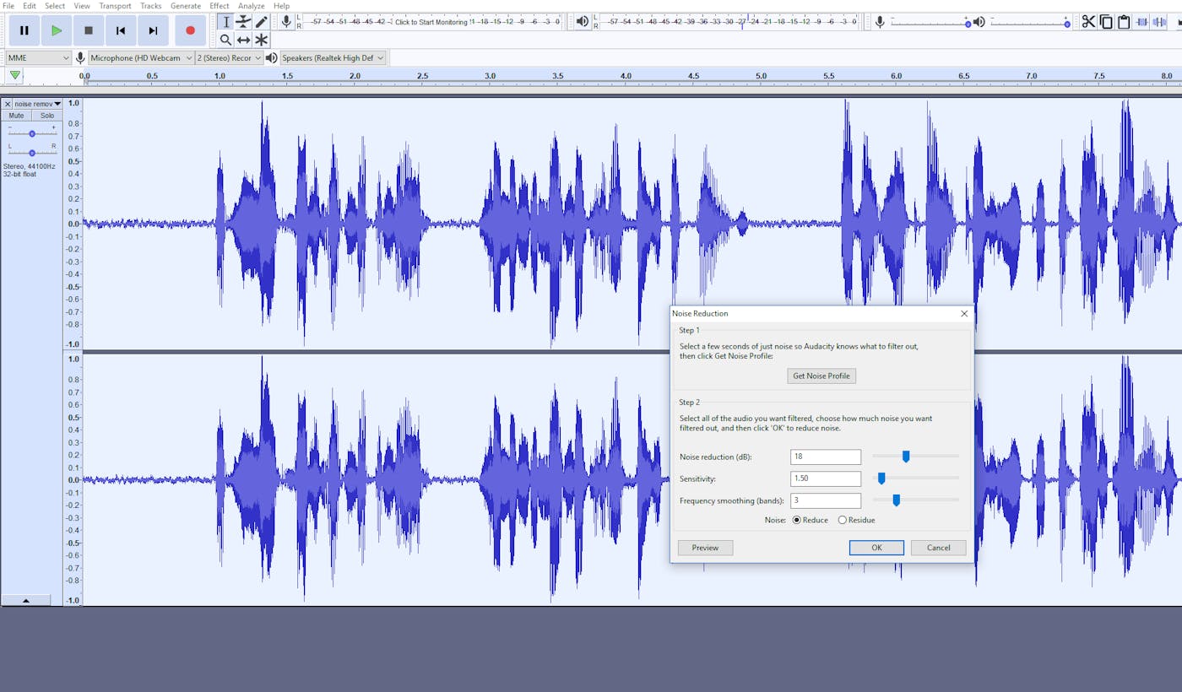Open the Effect menu
Screen dimensions: 1182x692
pyautogui.click(x=220, y=6)
